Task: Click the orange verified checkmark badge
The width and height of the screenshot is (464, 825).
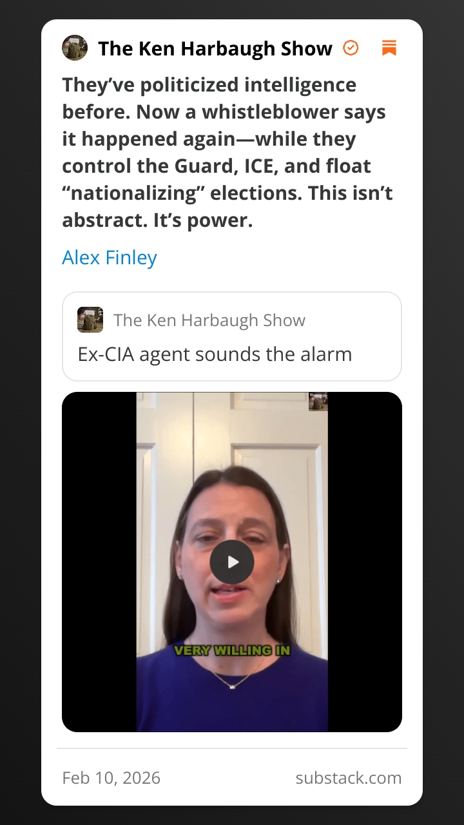Action: click(x=351, y=48)
